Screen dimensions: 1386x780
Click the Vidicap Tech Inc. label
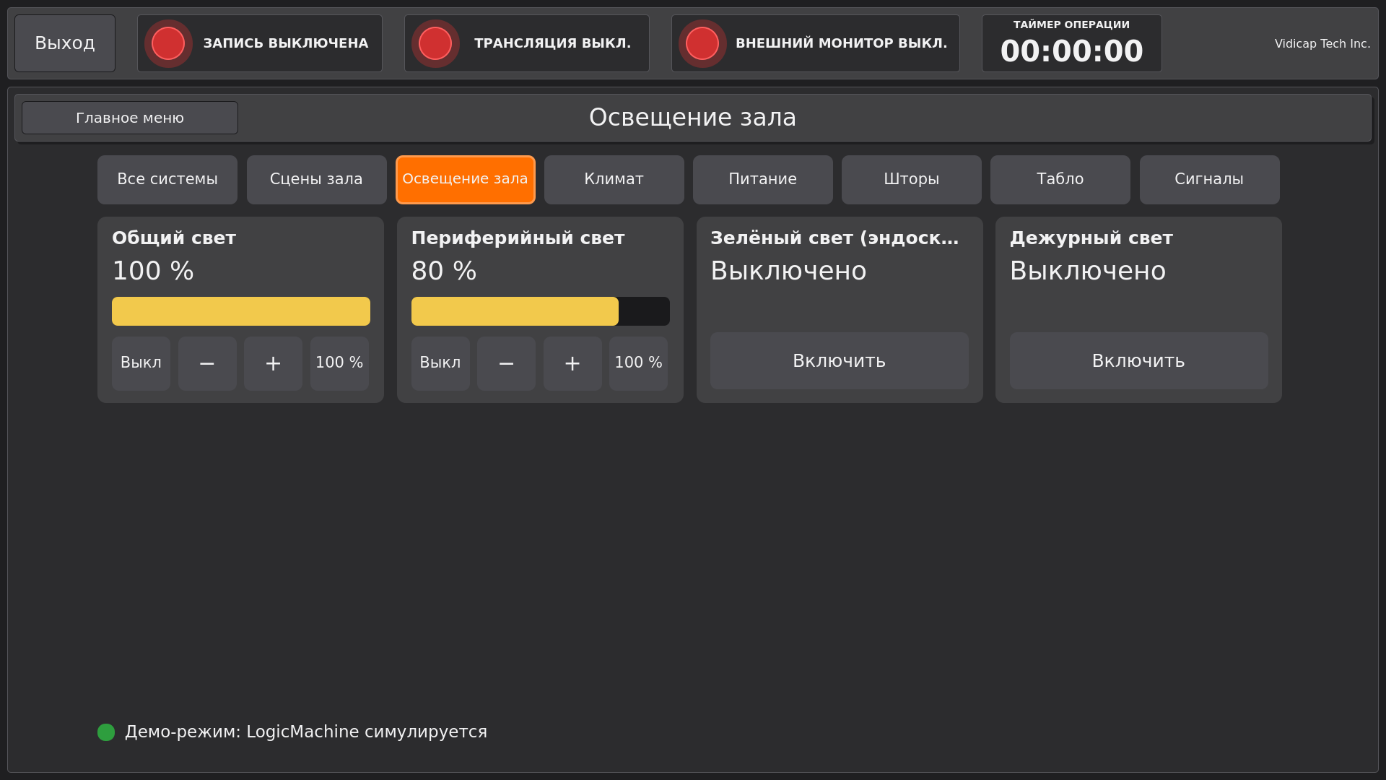pos(1322,44)
